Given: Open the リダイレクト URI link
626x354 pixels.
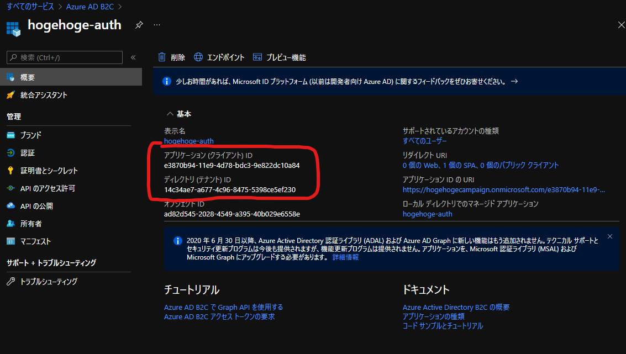Looking at the screenshot, I should pyautogui.click(x=481, y=165).
